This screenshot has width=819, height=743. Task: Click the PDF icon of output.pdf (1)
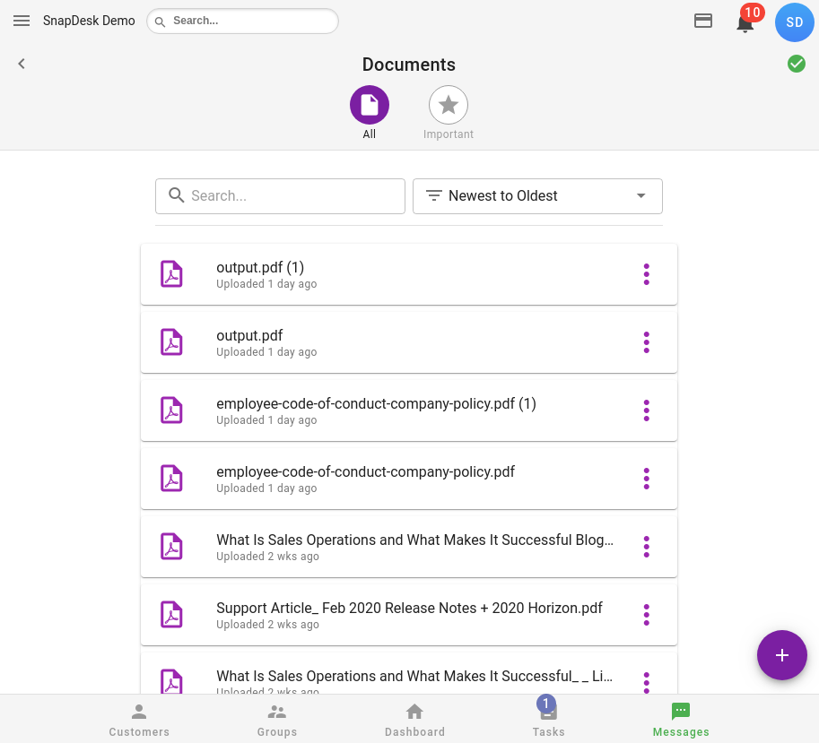tap(171, 274)
